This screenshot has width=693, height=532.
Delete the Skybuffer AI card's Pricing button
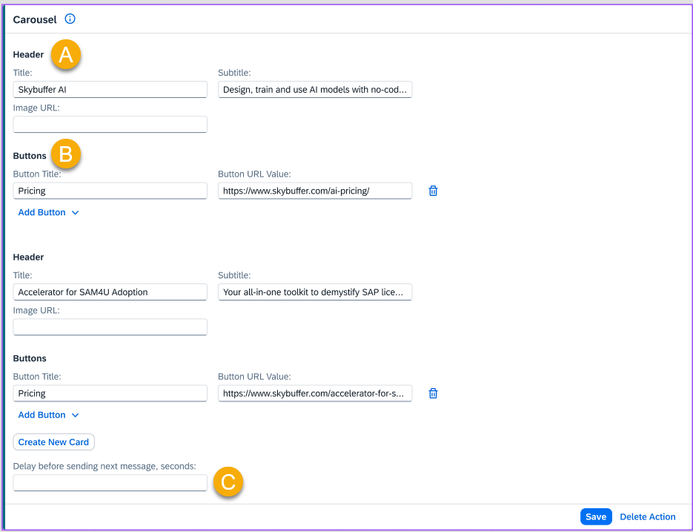click(434, 191)
